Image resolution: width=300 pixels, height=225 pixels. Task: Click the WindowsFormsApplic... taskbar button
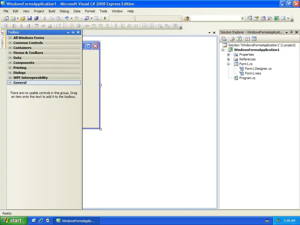[76, 221]
